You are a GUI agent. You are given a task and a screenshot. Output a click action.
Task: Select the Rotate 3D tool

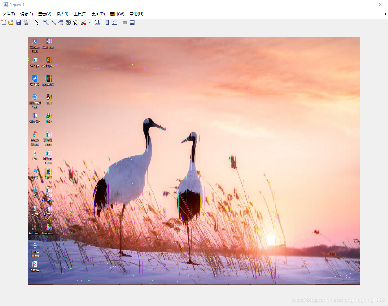pos(68,23)
